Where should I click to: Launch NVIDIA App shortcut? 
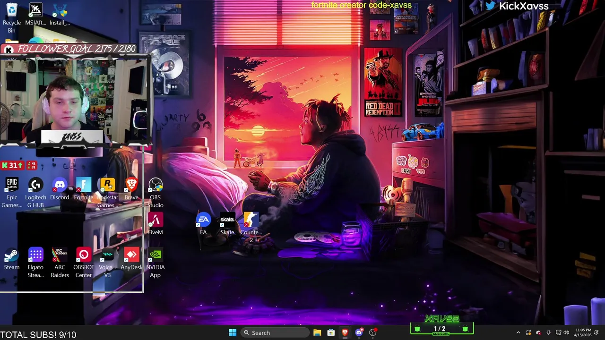pyautogui.click(x=156, y=263)
